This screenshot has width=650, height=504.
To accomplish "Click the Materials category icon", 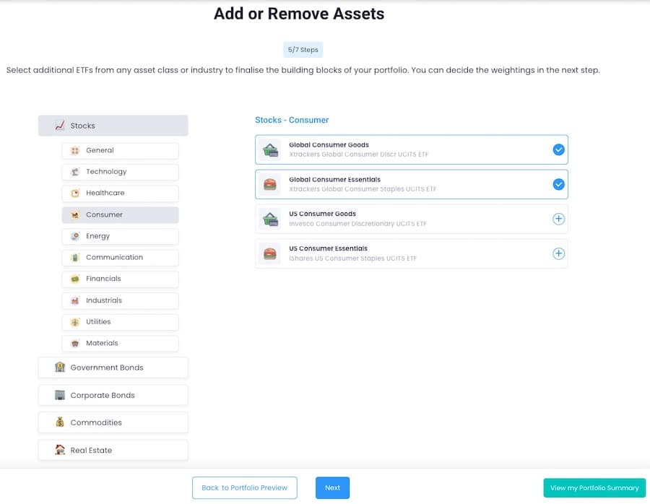I will tap(75, 343).
